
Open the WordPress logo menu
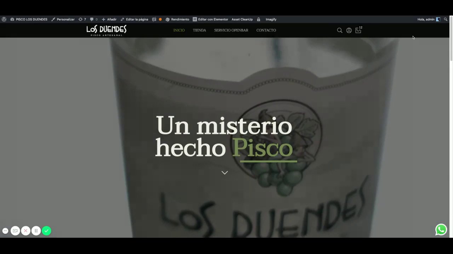(x=4, y=19)
